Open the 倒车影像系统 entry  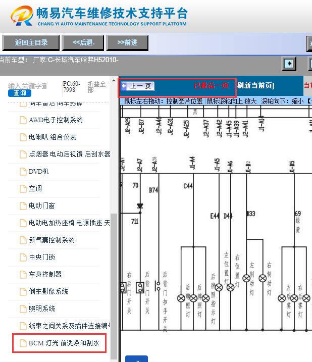(48, 292)
